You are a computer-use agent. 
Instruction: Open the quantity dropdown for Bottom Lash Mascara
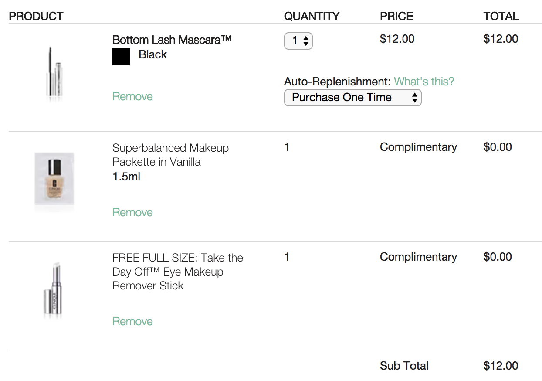[298, 41]
